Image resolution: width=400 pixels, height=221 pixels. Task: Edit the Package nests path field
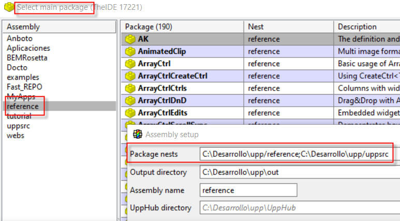(x=295, y=154)
